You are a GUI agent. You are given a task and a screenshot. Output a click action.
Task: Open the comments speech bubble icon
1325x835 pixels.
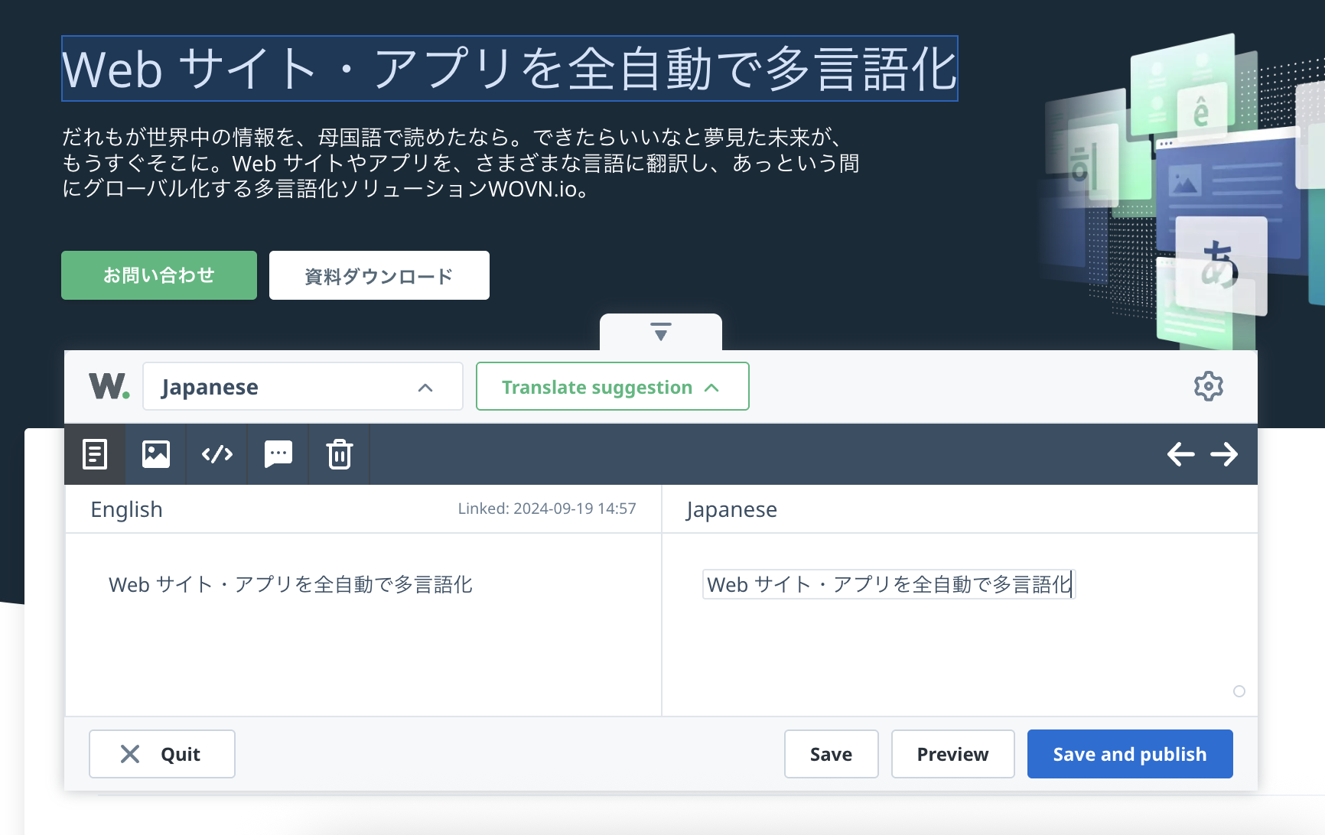[x=278, y=454]
